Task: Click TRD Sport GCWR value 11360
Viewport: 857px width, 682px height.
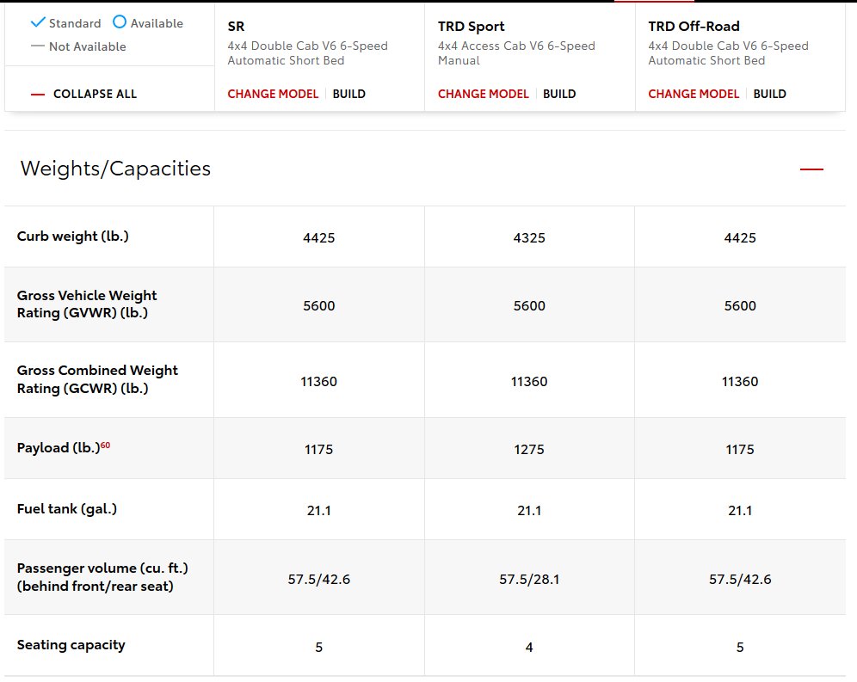Action: pyautogui.click(x=529, y=382)
